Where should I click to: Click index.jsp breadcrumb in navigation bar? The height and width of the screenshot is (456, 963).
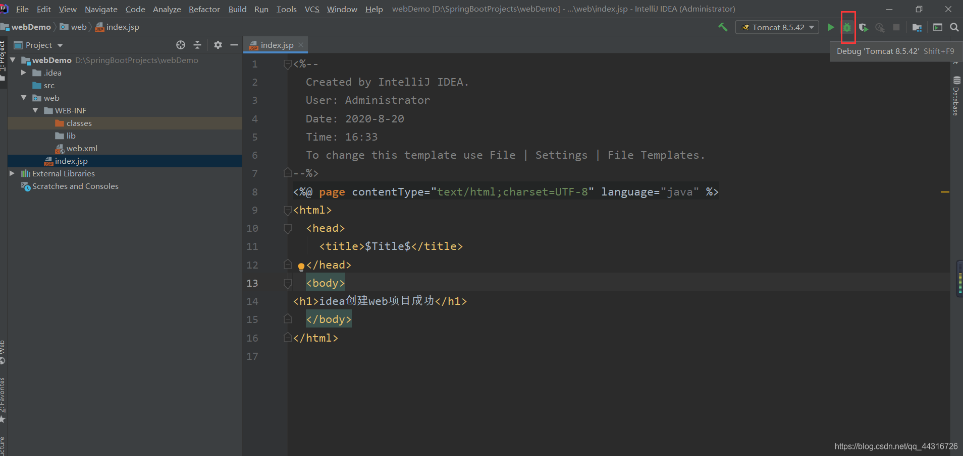[x=122, y=27]
